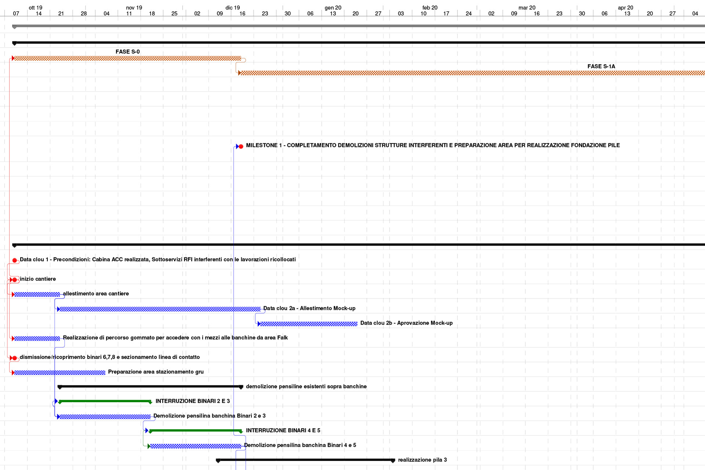Click the 'INTERRUZIONE BINARI 2 E 3' label

click(x=193, y=401)
